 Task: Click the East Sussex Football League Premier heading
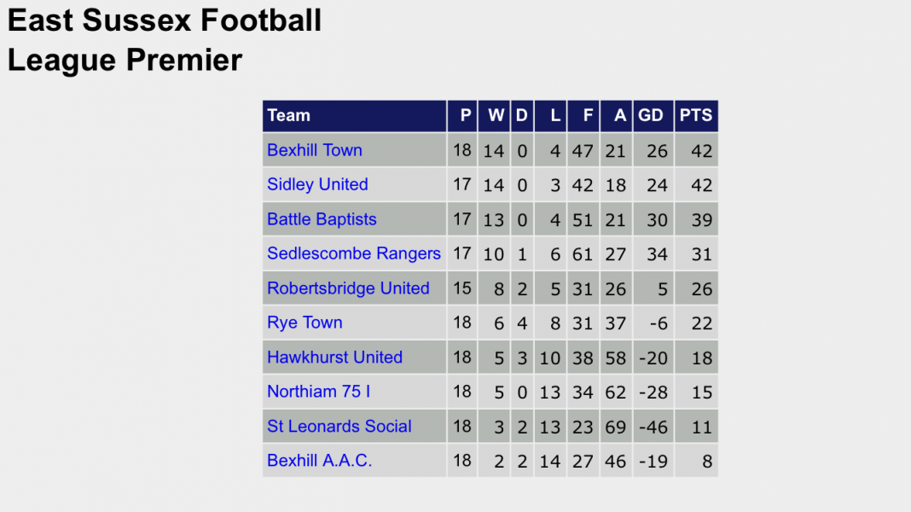tap(165, 40)
